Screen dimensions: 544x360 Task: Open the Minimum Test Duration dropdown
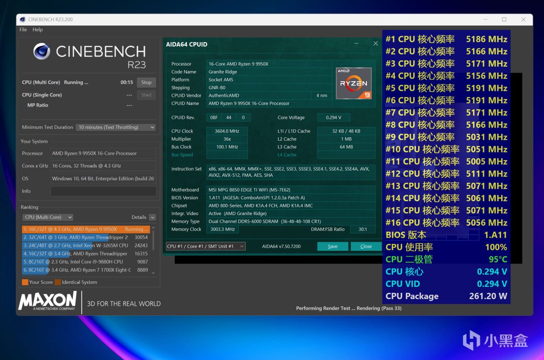(116, 127)
